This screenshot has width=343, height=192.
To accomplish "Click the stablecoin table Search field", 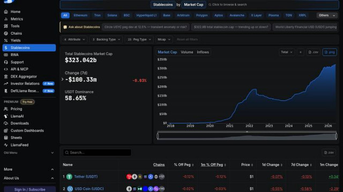I will [97, 153].
